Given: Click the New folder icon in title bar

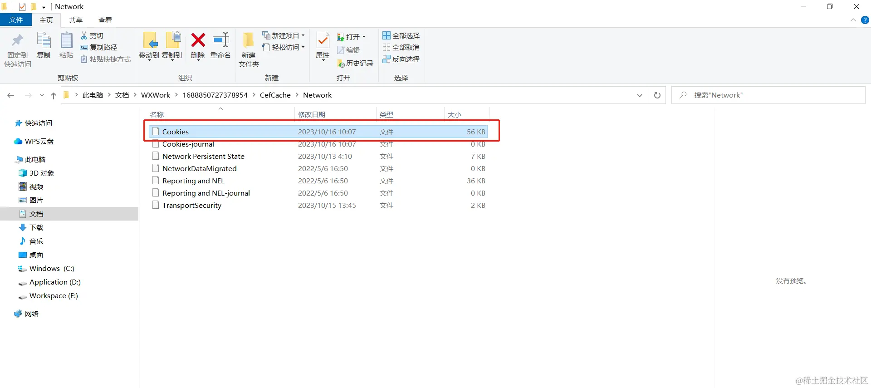Looking at the screenshot, I should 33,7.
